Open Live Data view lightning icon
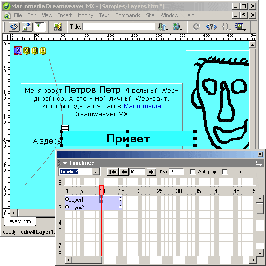266x266 pixels. point(58,27)
